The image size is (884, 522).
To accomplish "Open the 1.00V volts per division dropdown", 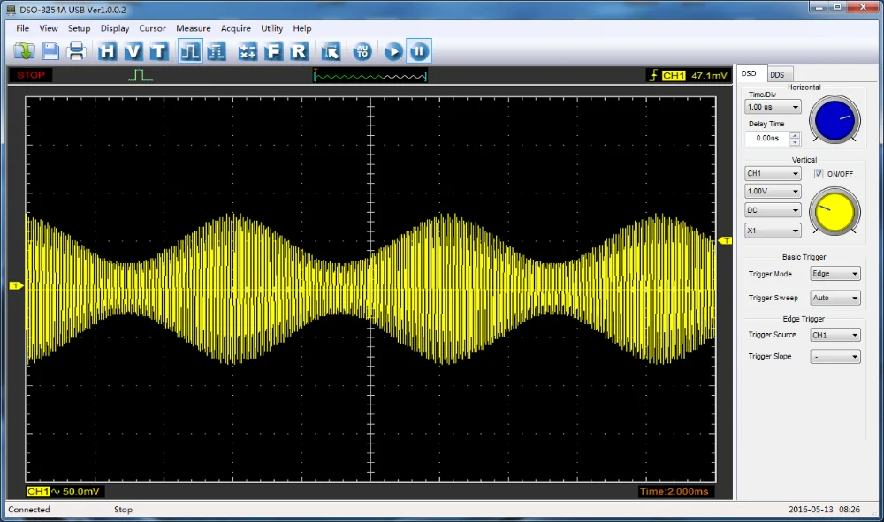I will click(773, 191).
